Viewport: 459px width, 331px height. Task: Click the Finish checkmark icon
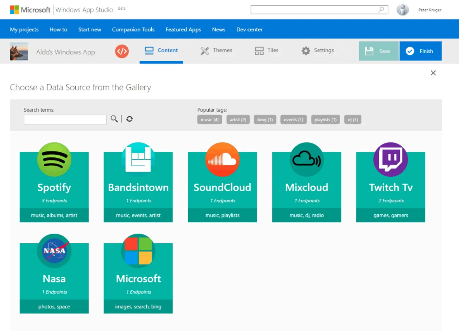coord(410,51)
